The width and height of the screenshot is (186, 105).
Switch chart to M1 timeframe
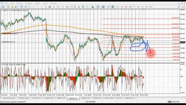pos(118,7)
